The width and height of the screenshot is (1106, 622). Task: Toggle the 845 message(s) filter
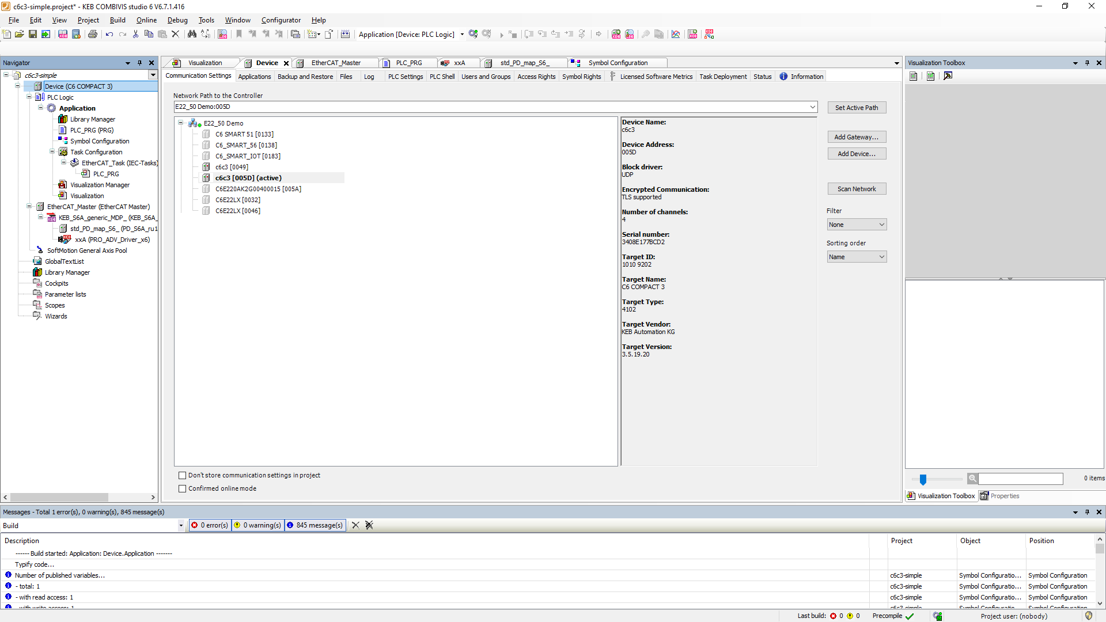(315, 525)
